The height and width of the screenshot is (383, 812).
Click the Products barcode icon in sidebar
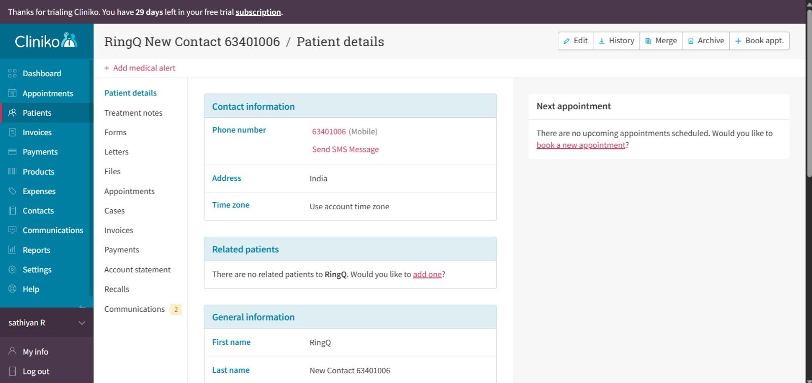13,171
